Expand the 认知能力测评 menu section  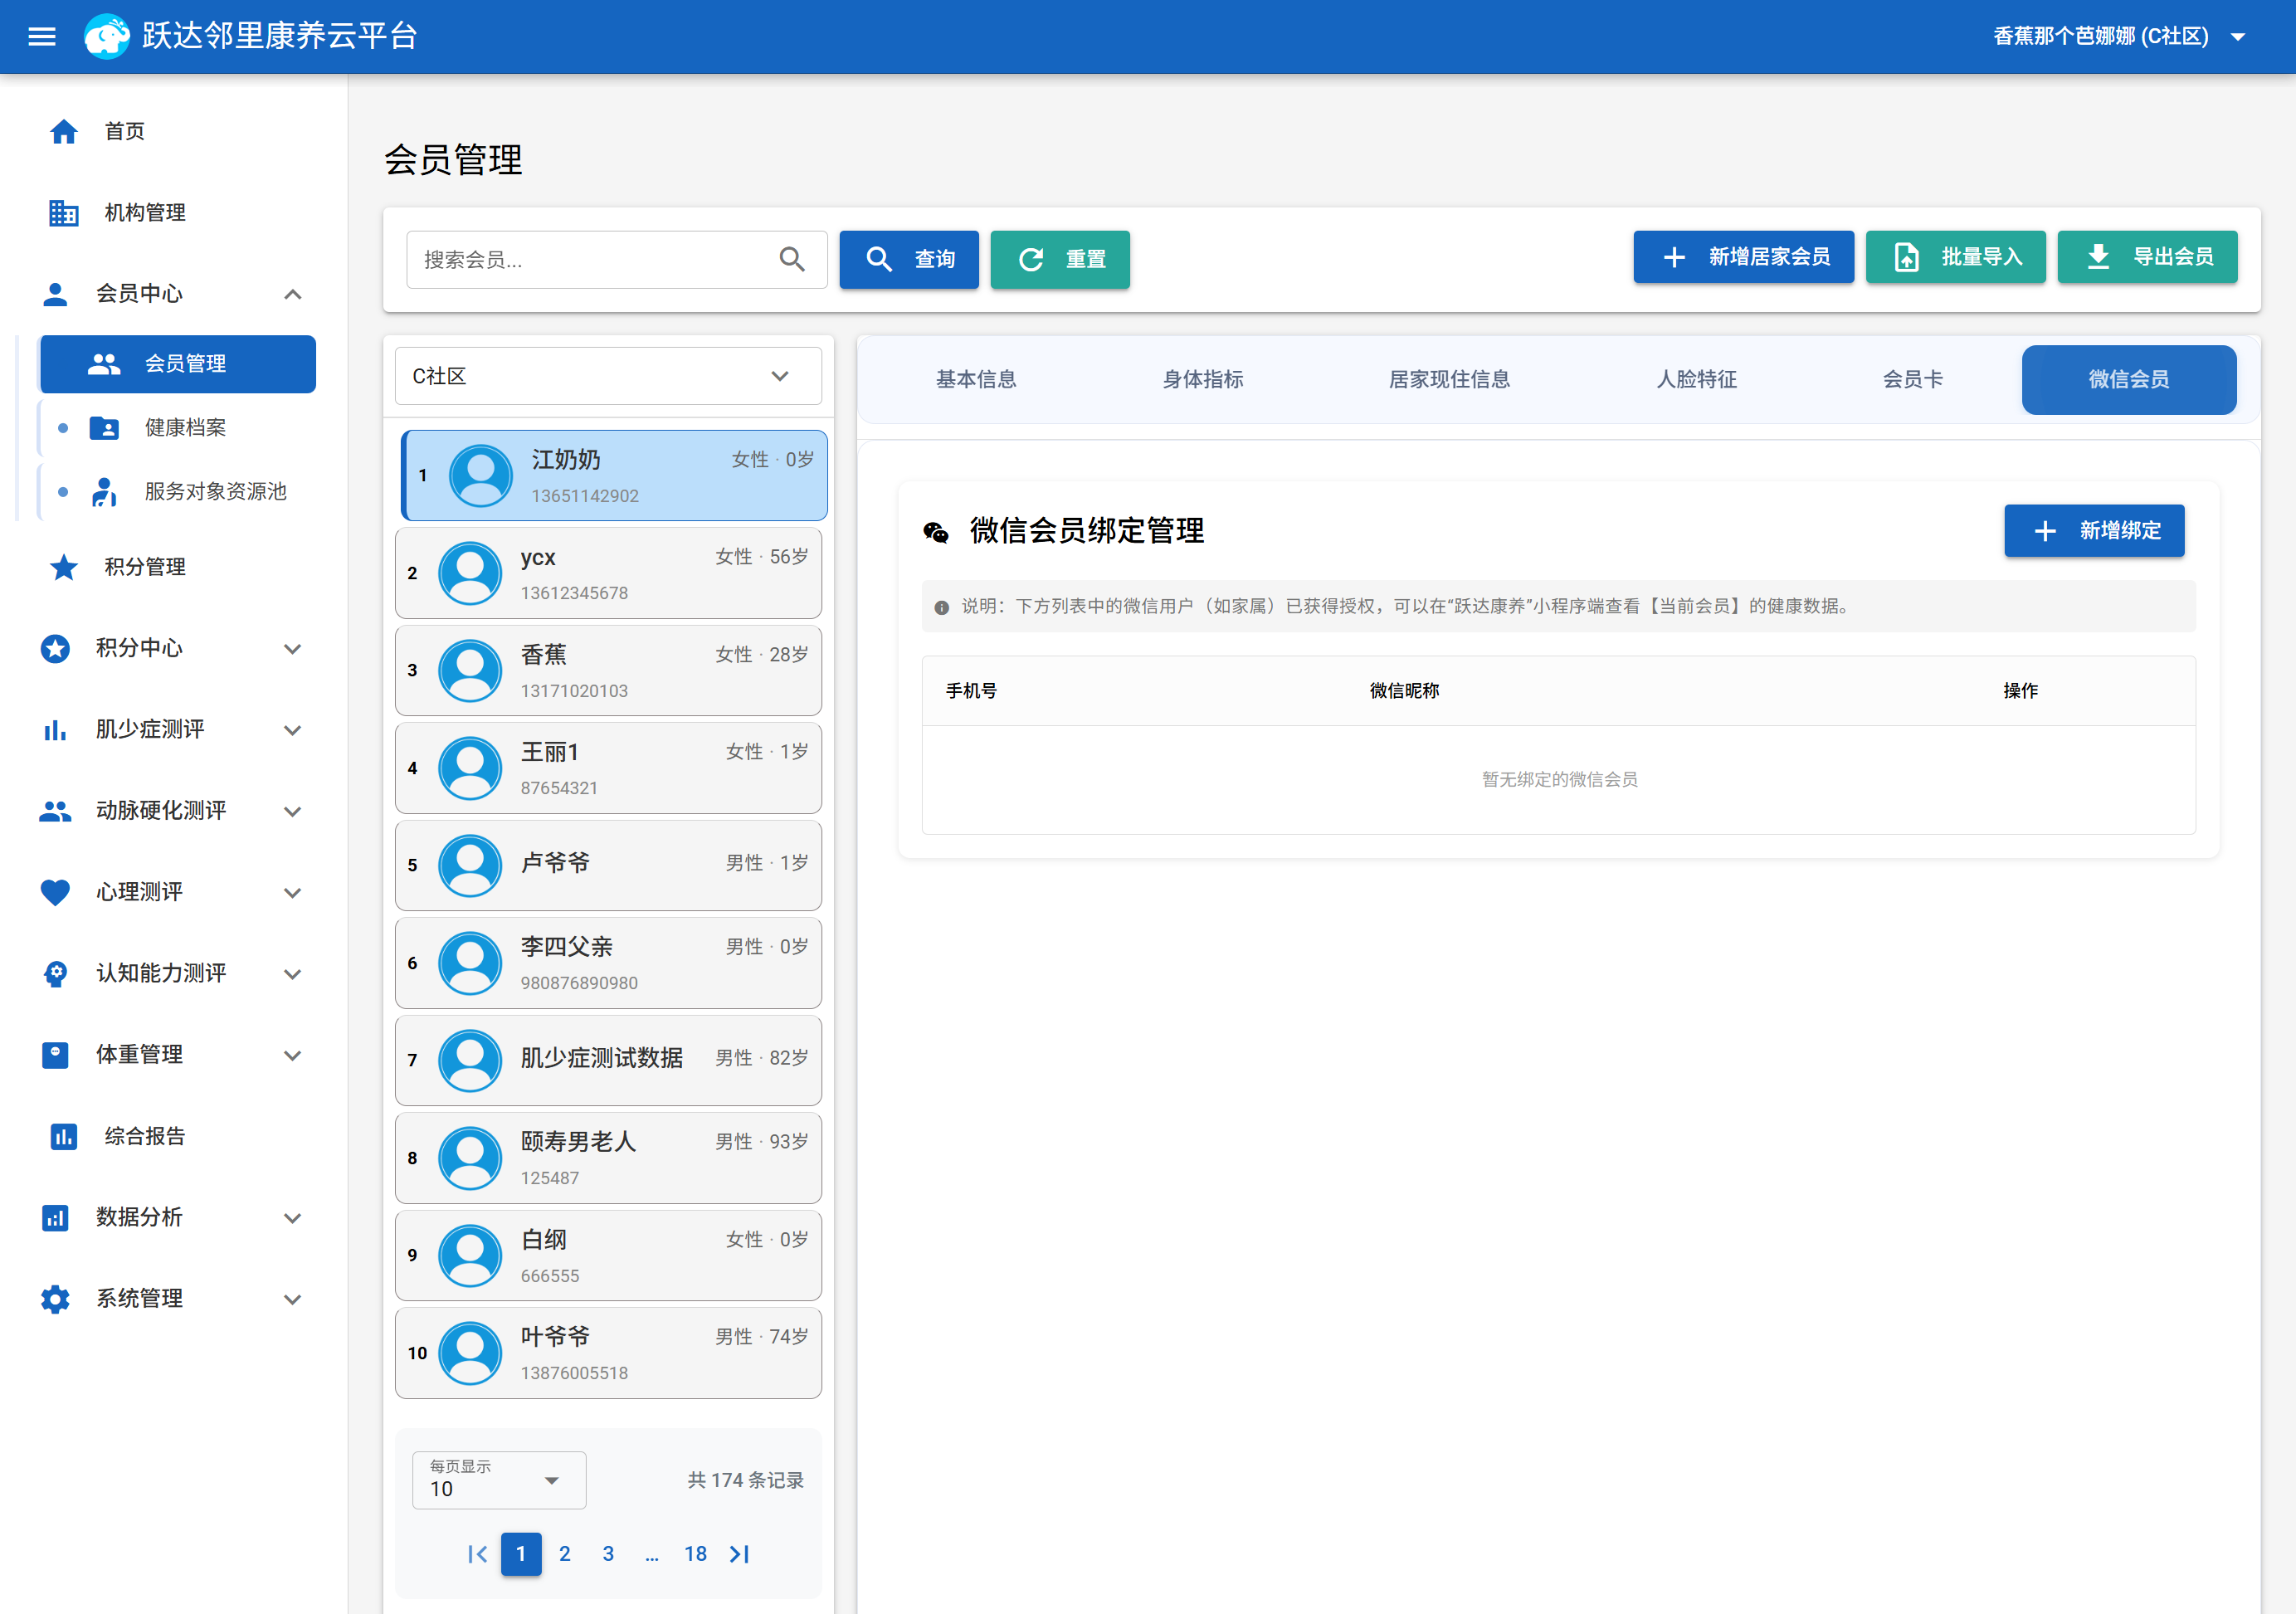[x=293, y=974]
